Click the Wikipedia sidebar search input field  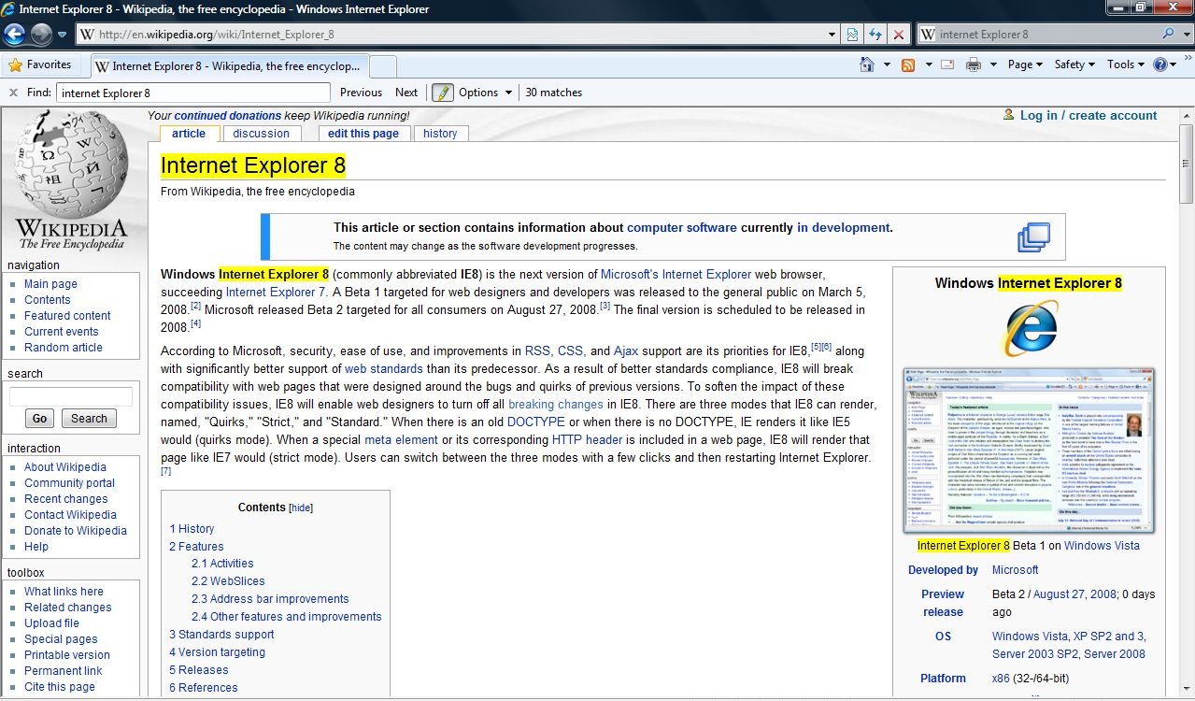pos(71,396)
